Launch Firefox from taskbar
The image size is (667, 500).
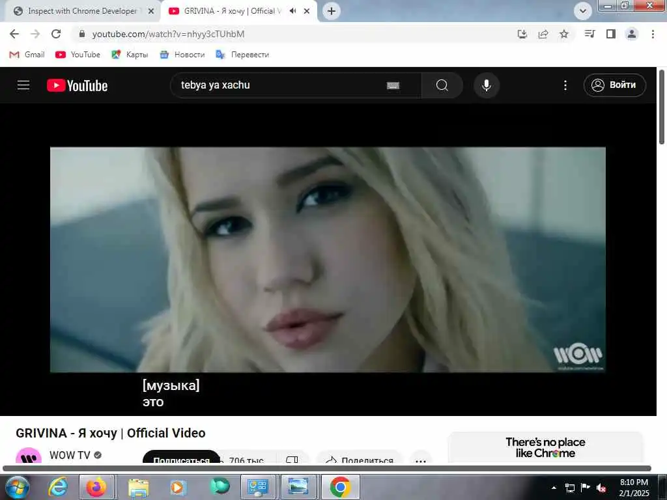click(x=96, y=487)
